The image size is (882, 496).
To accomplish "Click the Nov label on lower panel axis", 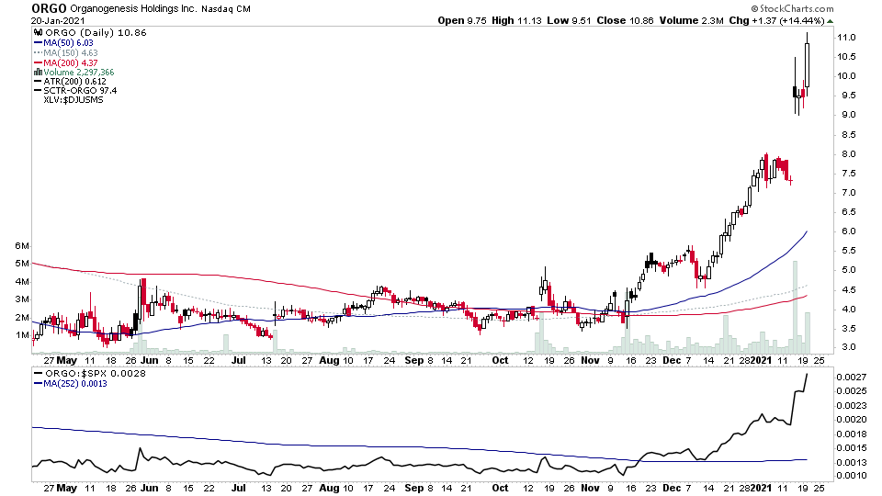I will 590,488.
